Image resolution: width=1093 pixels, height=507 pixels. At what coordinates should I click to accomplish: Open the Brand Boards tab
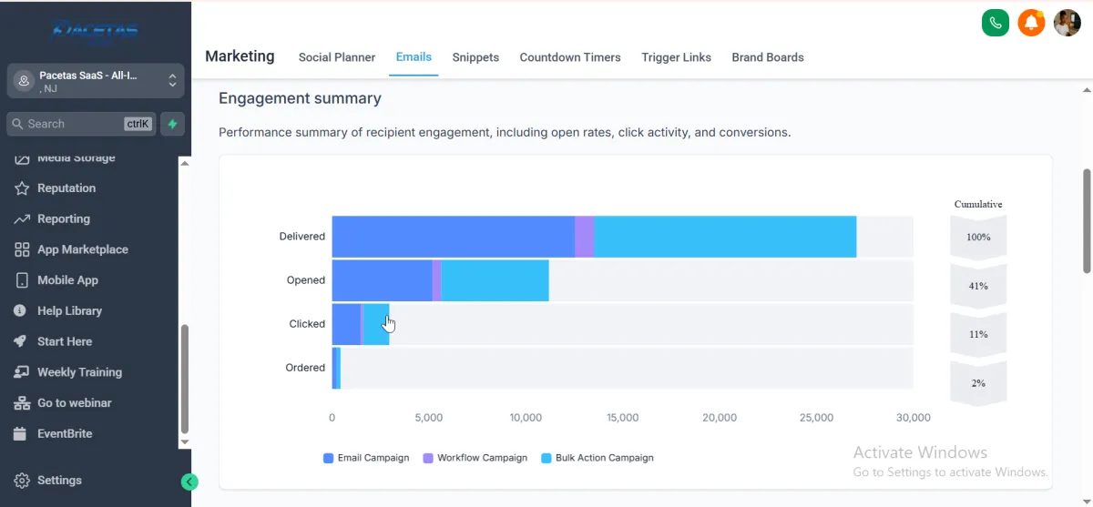[768, 57]
